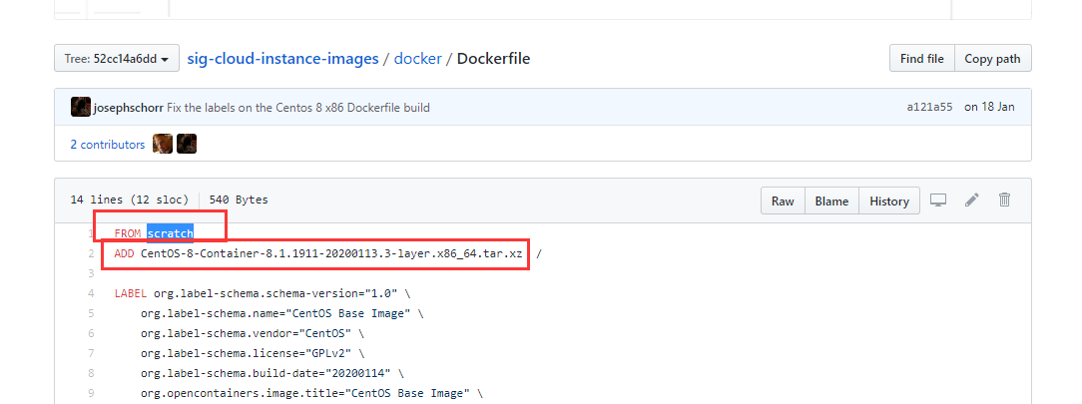Click second contributor avatar thumbnail
The width and height of the screenshot is (1082, 404).
187,144
